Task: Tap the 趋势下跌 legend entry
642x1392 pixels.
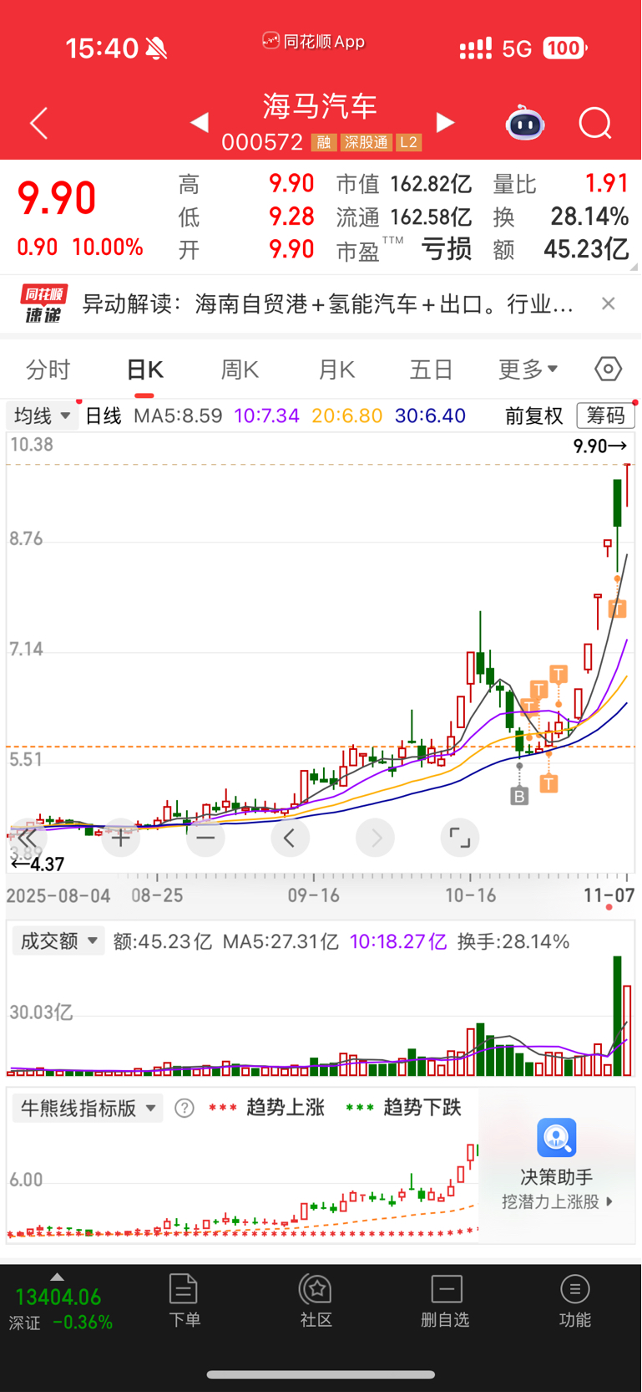Action: point(403,1108)
